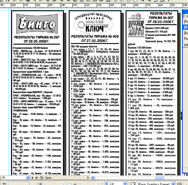Click the 'ПРЕМИАЛЬНЫЕ' subheading line

20,110
